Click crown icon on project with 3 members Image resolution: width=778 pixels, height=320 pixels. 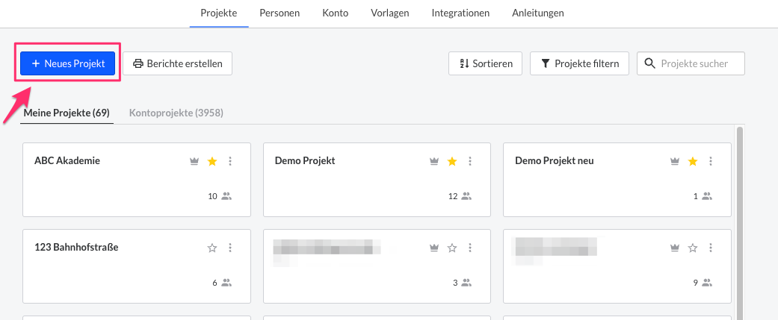coord(434,248)
